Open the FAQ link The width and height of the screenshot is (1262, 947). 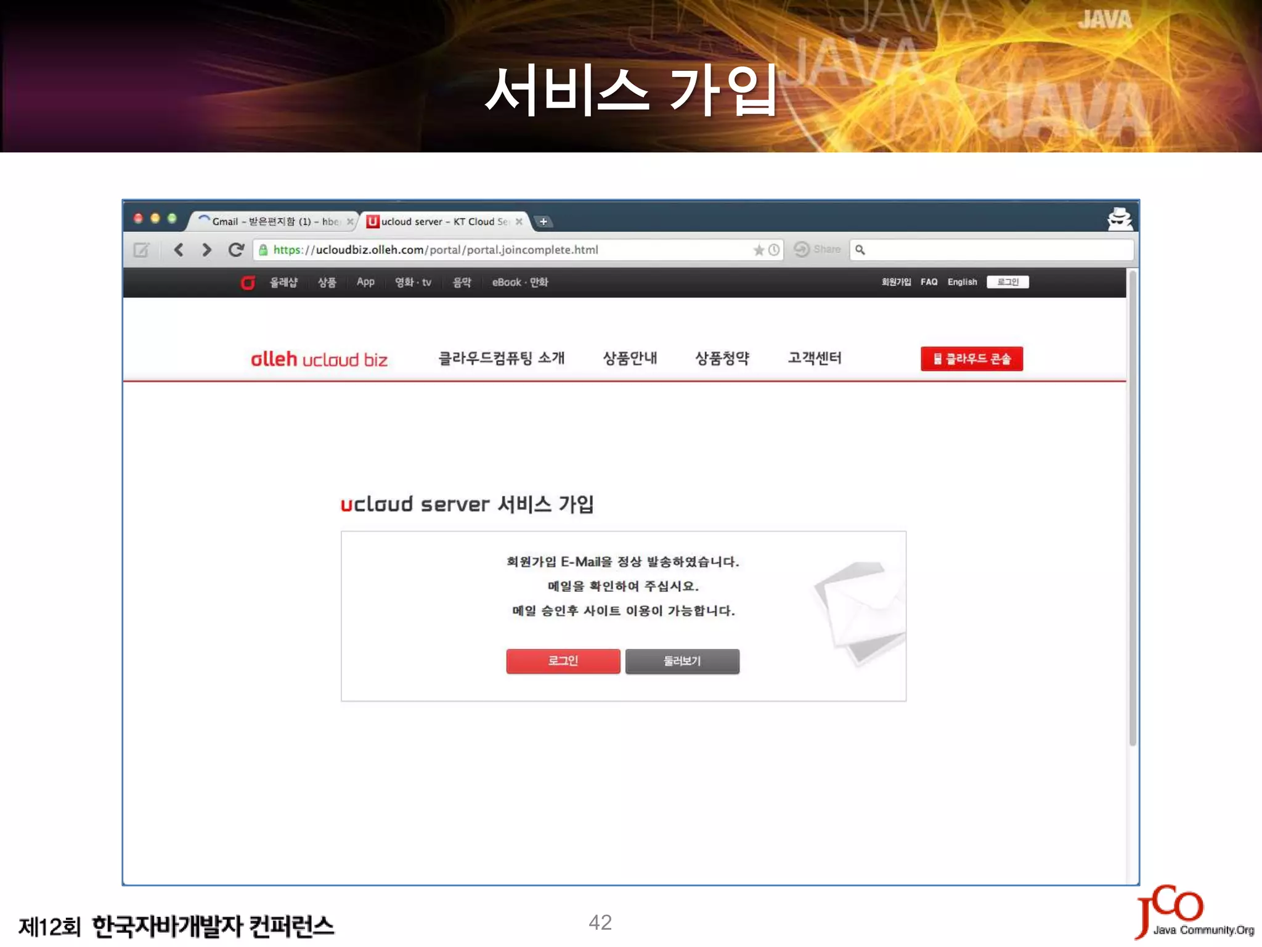(x=929, y=282)
